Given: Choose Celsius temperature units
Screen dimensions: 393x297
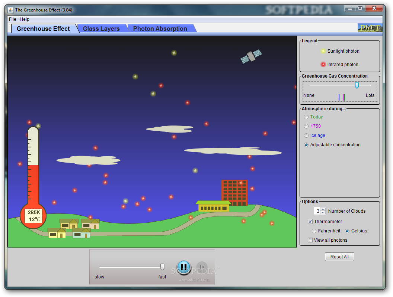Looking at the screenshot, I should [x=347, y=231].
